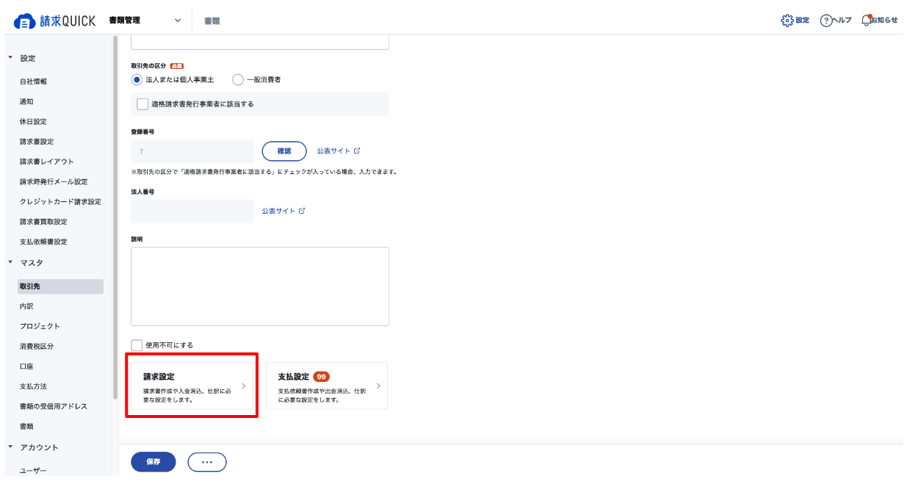Open 請求書設定 in sidebar
Image resolution: width=910 pixels, height=487 pixels.
pos(37,141)
